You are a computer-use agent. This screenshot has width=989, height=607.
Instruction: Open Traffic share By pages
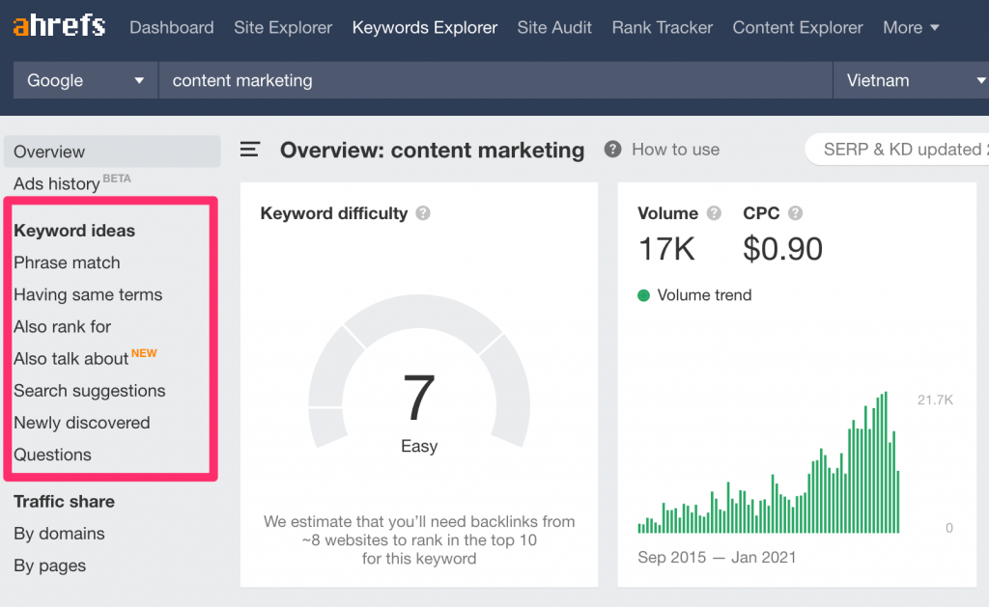pyautogui.click(x=50, y=566)
